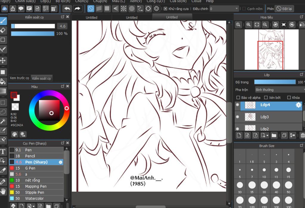Enable the radial snap guide

pyautogui.click(x=123, y=9)
